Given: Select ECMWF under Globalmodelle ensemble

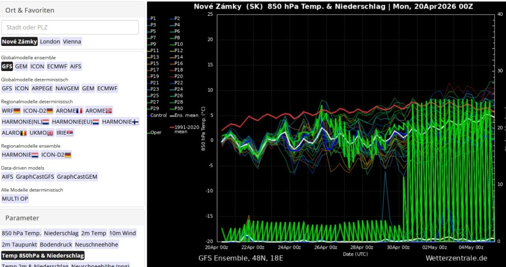Looking at the screenshot, I should pos(57,66).
